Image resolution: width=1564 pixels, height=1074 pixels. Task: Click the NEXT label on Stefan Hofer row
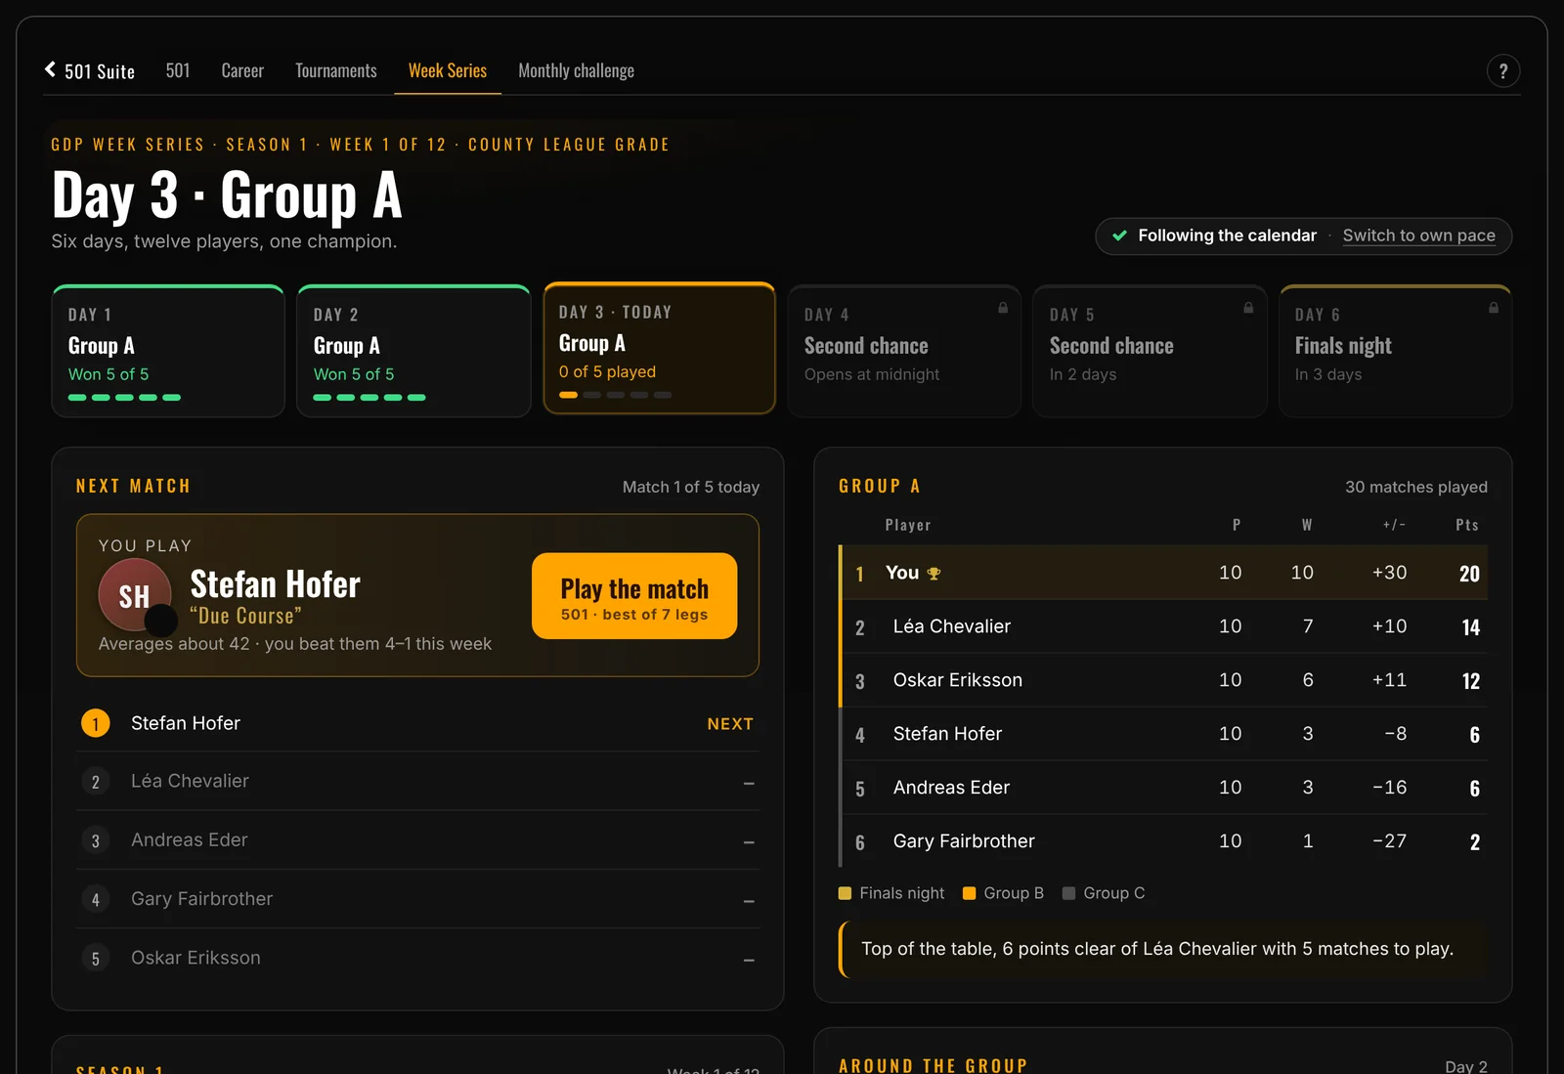(730, 724)
